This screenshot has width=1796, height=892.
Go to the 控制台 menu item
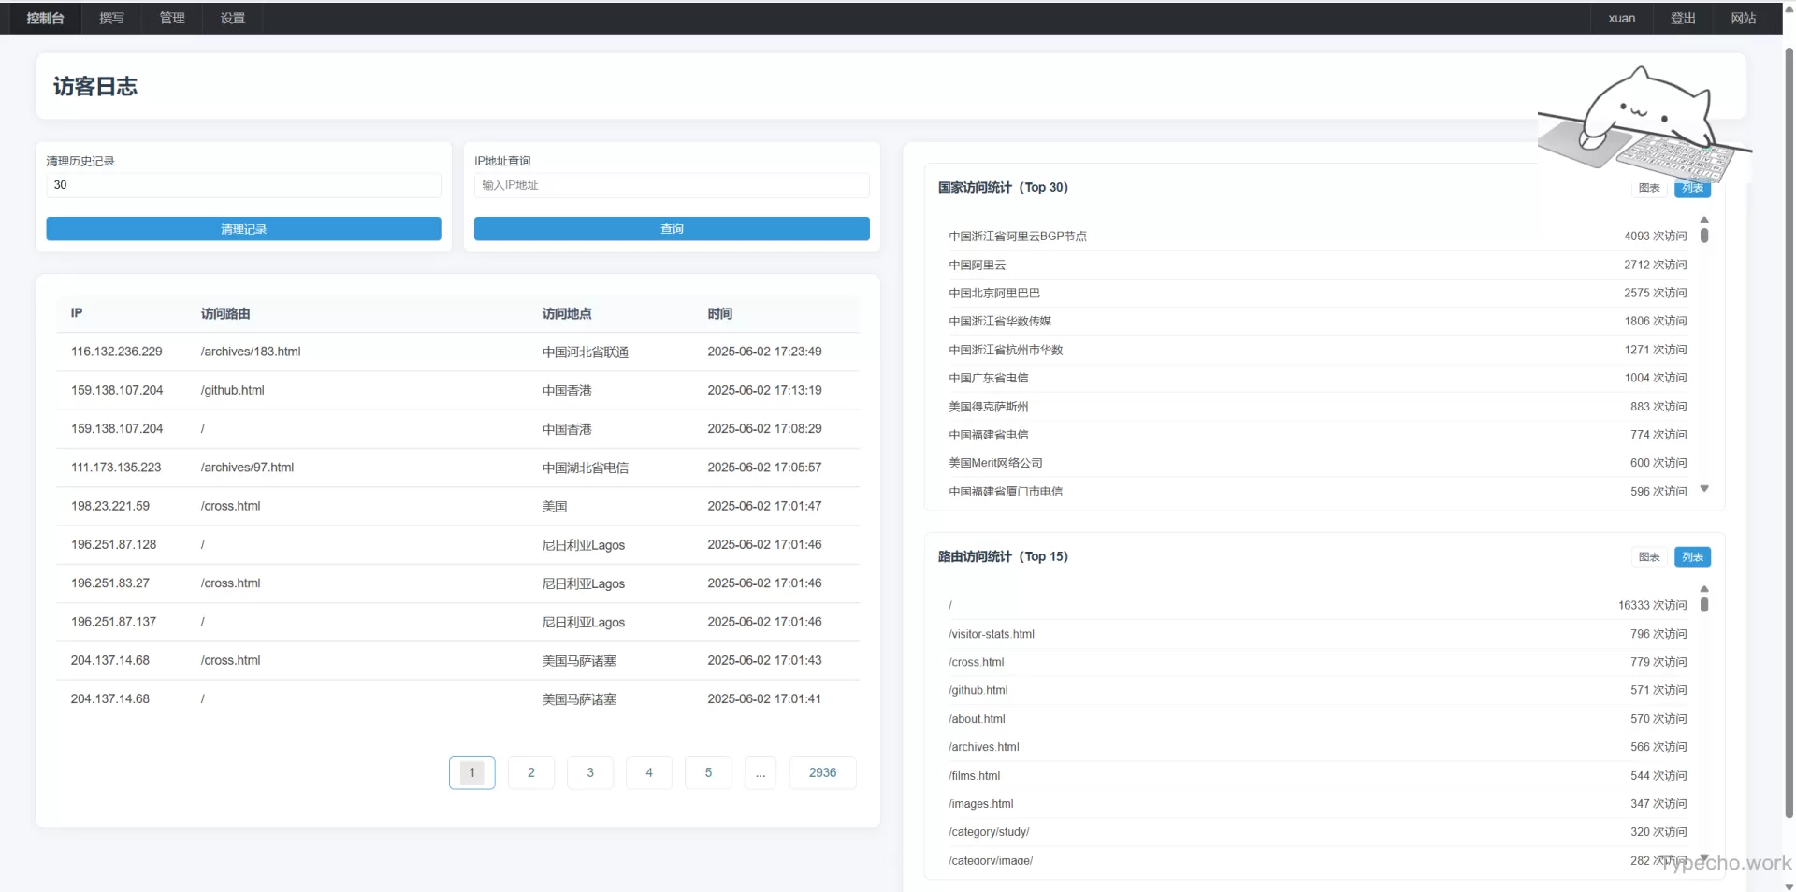[x=45, y=18]
